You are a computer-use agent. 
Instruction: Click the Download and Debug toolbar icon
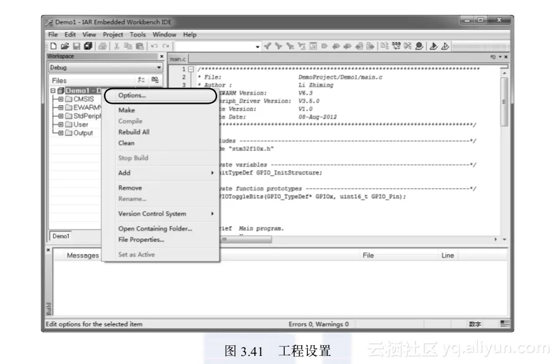[433, 46]
